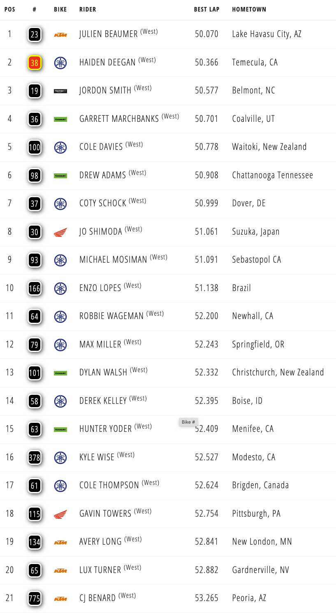Click the Bike # tooltip label
336x613 pixels.
tap(189, 422)
